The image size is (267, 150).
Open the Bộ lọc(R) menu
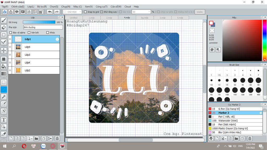click(42, 7)
